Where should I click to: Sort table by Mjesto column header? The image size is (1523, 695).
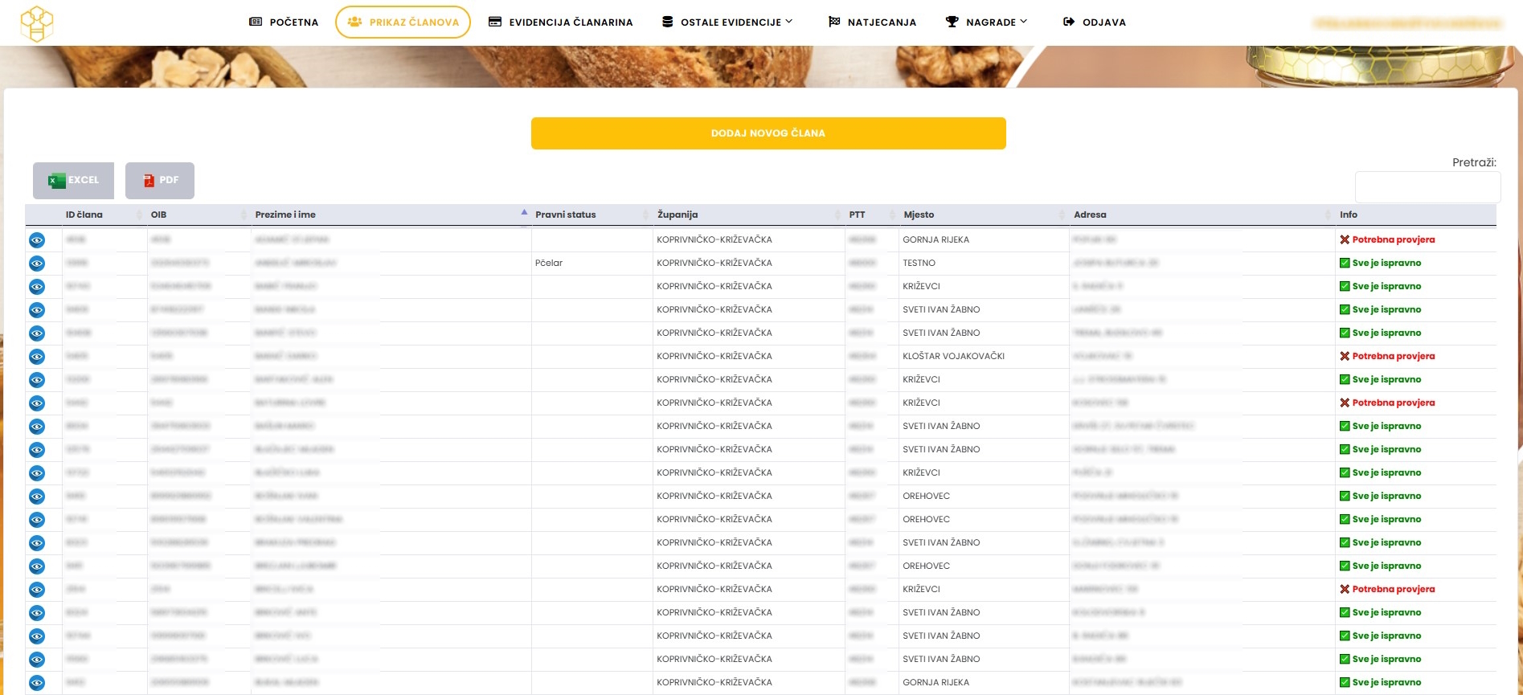[x=919, y=215]
